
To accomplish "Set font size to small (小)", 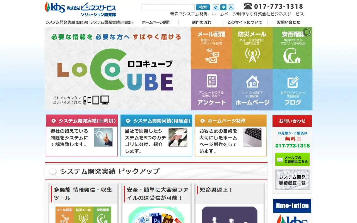I will click(x=216, y=7).
